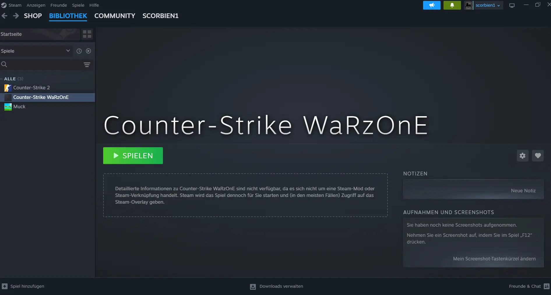
Task: Toggle the ready-to-play filter icon
Action: tap(89, 51)
